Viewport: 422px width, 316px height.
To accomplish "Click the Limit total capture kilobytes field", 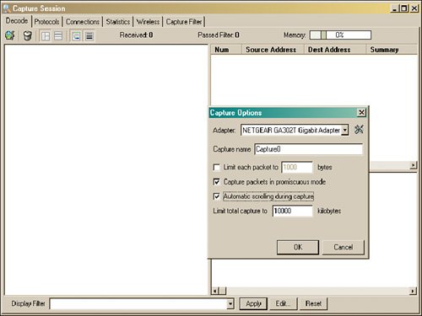I will point(292,211).
